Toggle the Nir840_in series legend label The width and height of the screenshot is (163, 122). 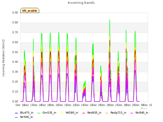pyautogui.click(x=142, y=113)
